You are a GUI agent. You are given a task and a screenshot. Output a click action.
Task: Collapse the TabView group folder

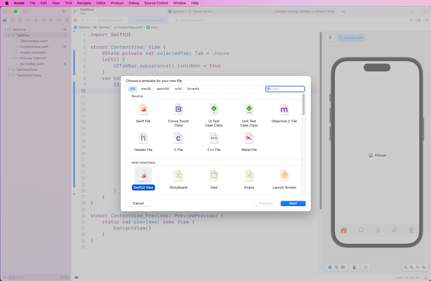click(9, 35)
